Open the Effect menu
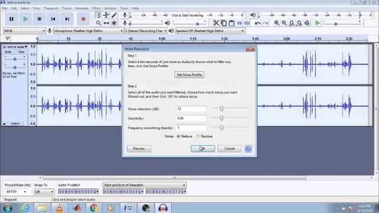This screenshot has height=213, width=379. click(x=96, y=8)
